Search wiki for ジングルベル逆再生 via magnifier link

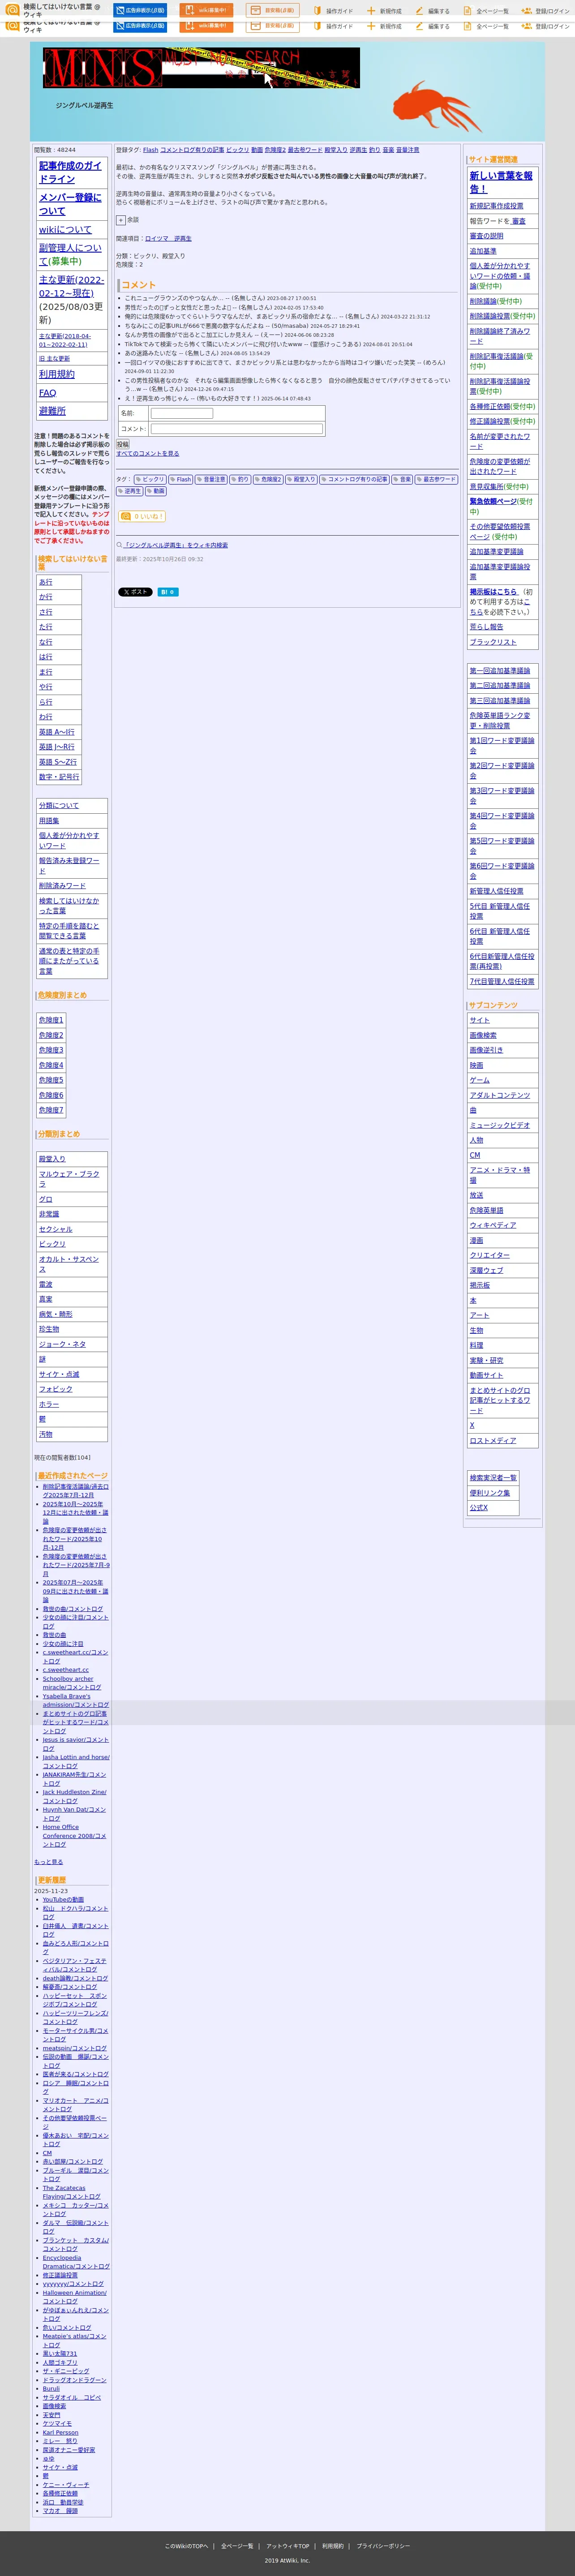175,545
